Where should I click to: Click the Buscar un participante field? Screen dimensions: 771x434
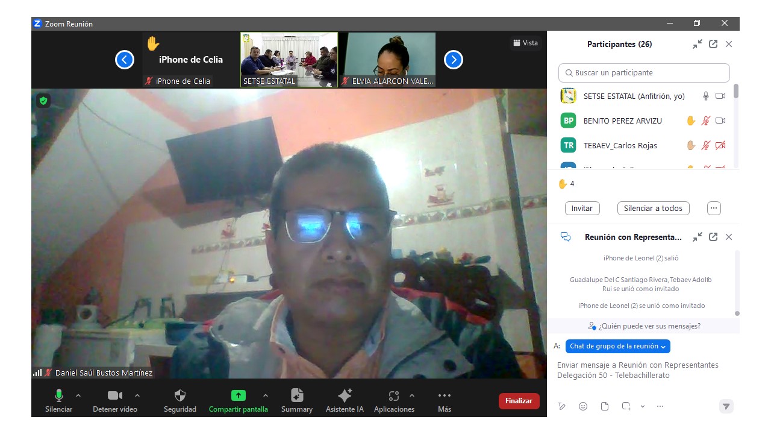pos(644,72)
